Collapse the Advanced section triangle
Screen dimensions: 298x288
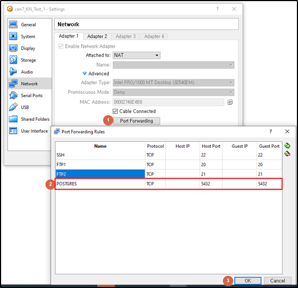click(x=84, y=73)
